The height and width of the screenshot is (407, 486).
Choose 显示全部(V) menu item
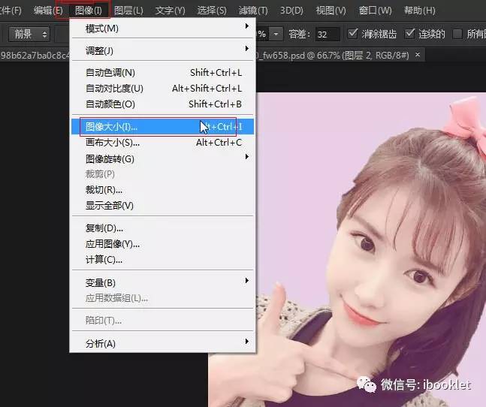pos(162,205)
